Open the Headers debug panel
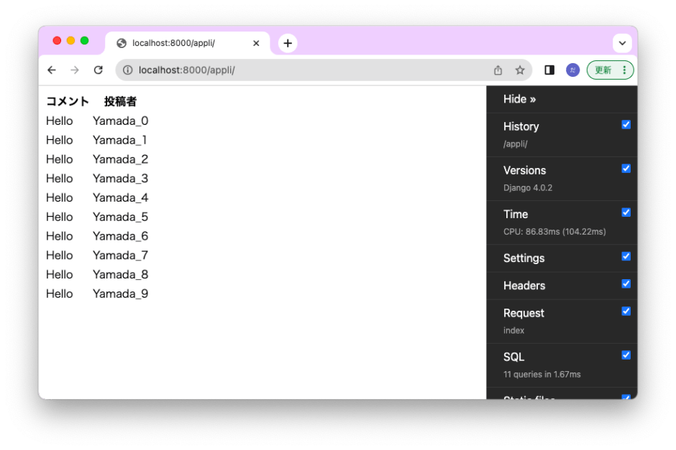This screenshot has width=676, height=450. point(524,286)
